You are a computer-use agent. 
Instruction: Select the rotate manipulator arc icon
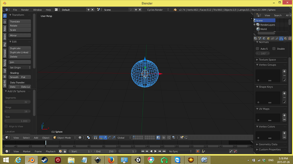pos(110,137)
